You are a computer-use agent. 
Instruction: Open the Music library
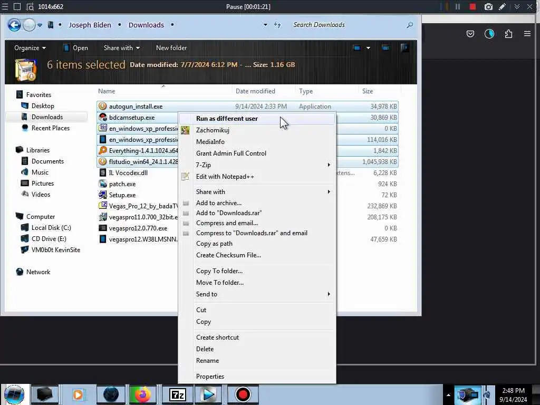pyautogui.click(x=40, y=172)
